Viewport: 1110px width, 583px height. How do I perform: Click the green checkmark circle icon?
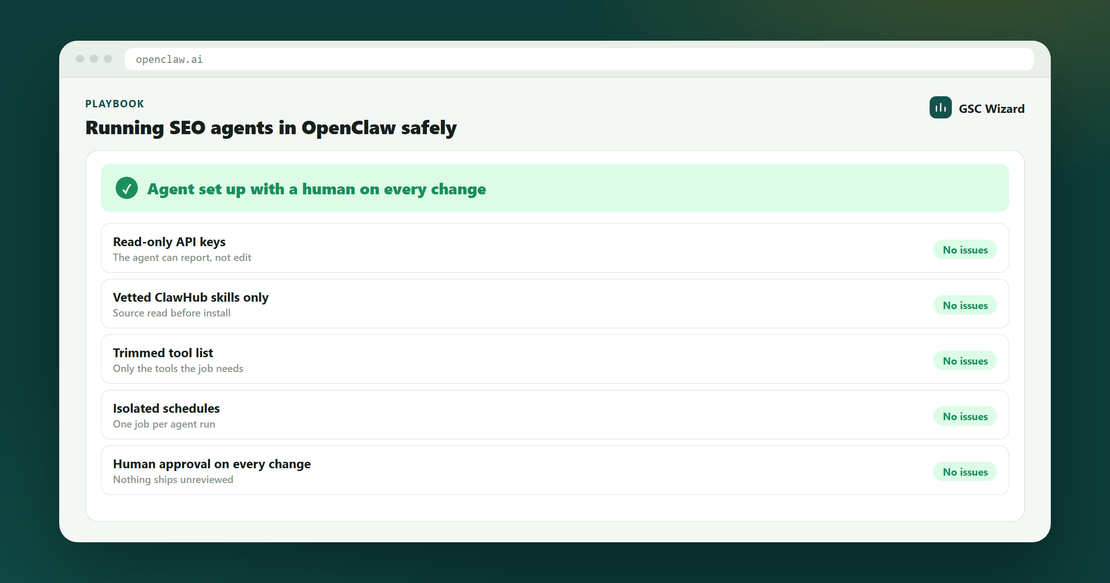tap(127, 188)
